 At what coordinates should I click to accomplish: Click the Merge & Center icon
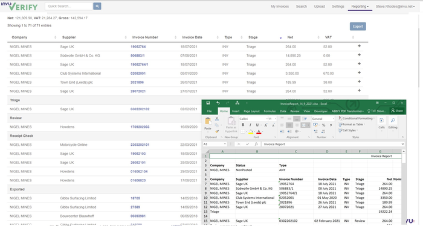point(304,125)
